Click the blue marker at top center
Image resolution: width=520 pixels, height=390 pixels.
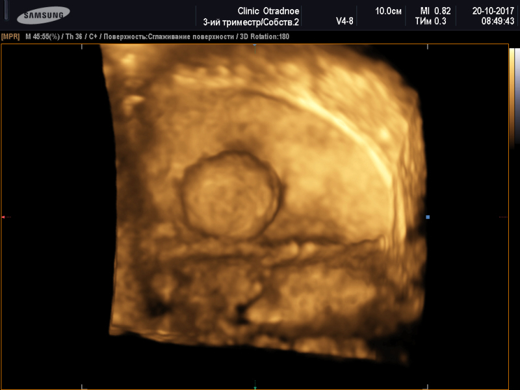pyautogui.click(x=255, y=44)
